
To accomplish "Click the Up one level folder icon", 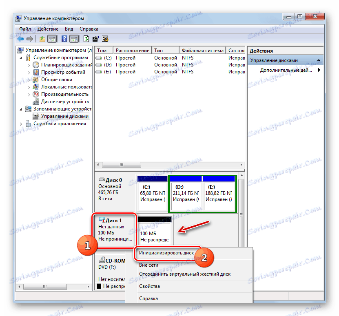I will click(42, 39).
